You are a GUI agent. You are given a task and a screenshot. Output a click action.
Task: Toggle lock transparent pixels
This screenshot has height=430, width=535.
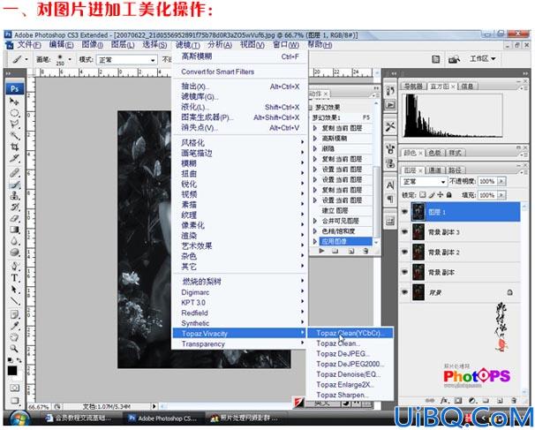coord(423,195)
